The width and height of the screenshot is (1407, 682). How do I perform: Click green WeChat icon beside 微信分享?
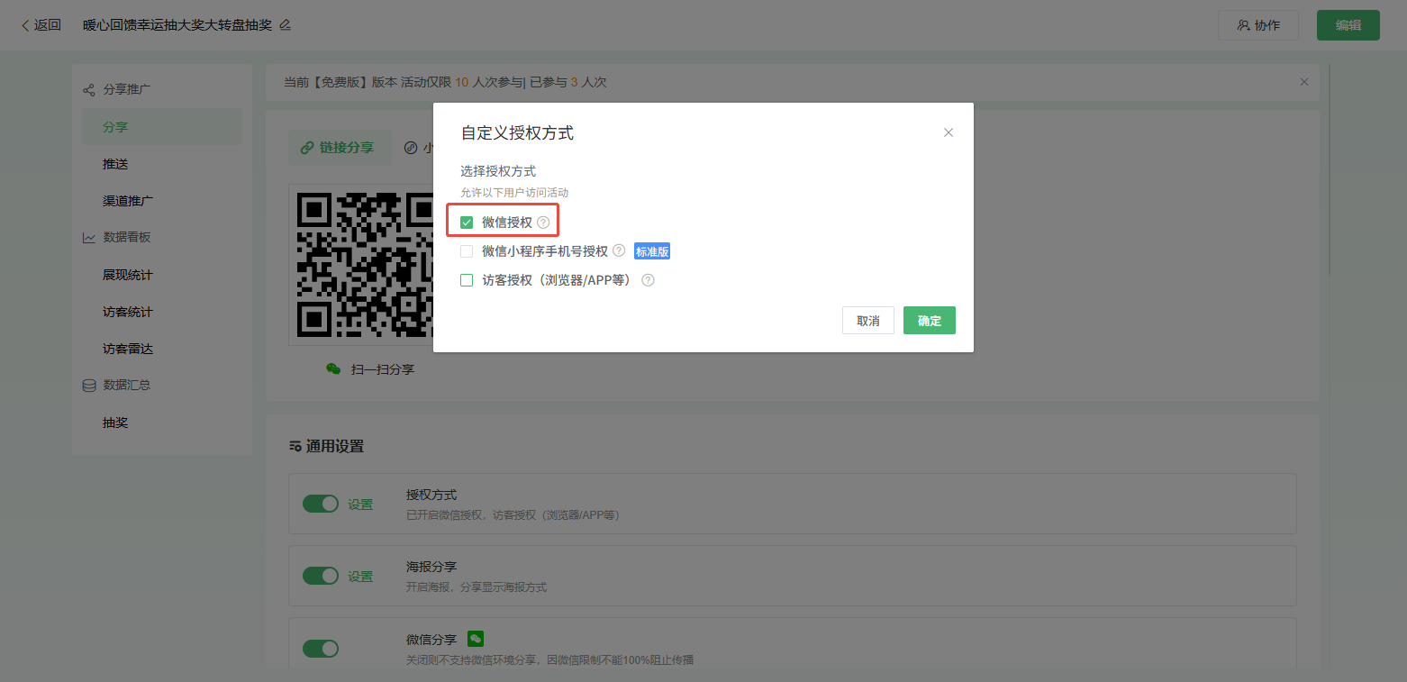pyautogui.click(x=476, y=639)
